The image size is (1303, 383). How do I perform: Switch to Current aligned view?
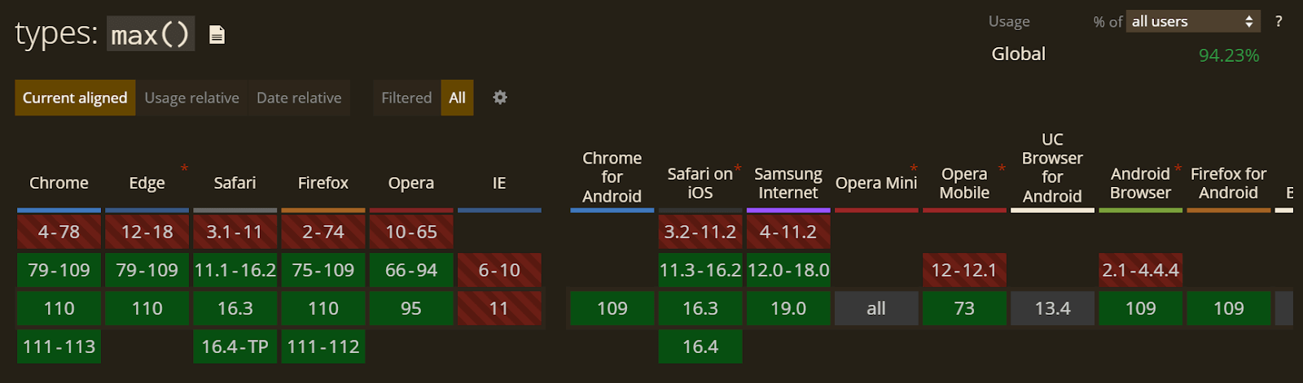coord(75,98)
